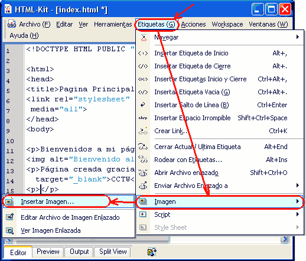Expand the Imagen submenu arrow

[298, 201]
